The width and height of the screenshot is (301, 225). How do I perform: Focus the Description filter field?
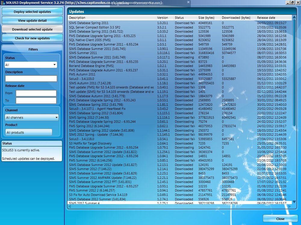click(31, 79)
